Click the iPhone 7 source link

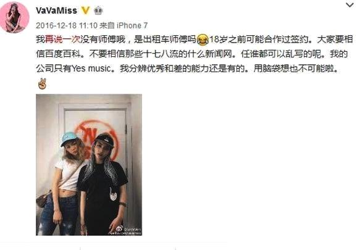point(132,25)
